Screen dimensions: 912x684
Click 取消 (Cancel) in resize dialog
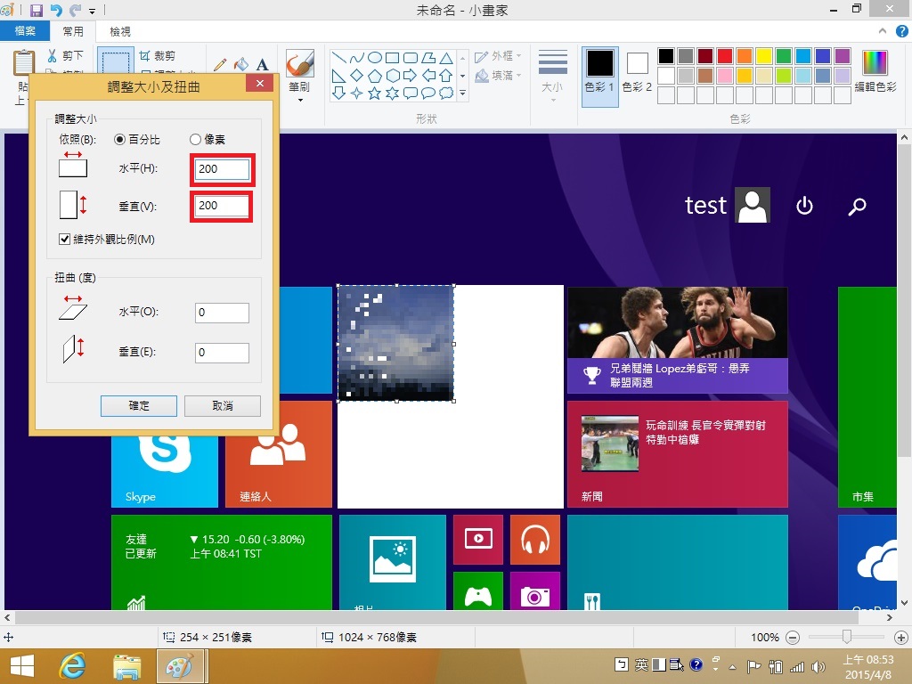click(222, 406)
